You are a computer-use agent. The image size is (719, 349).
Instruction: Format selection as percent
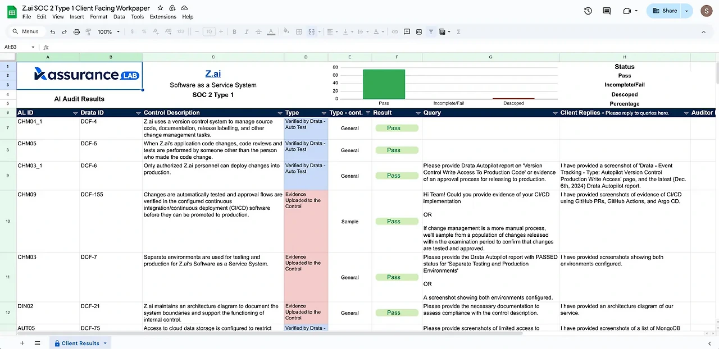144,32
